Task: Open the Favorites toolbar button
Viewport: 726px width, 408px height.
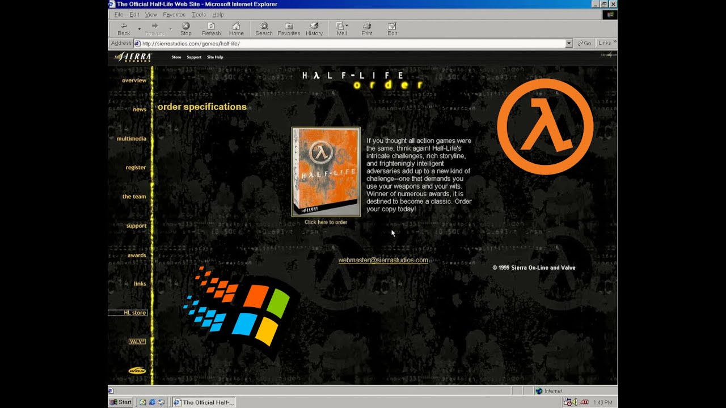Action: 289,29
